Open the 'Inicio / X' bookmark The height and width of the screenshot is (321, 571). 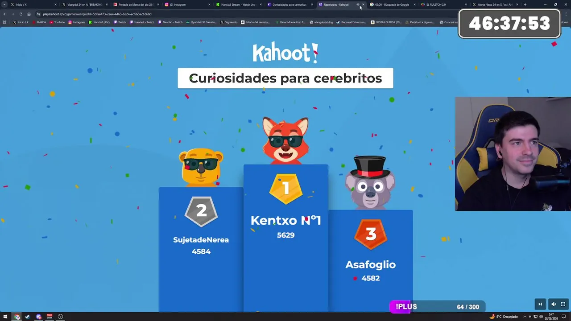point(21,22)
